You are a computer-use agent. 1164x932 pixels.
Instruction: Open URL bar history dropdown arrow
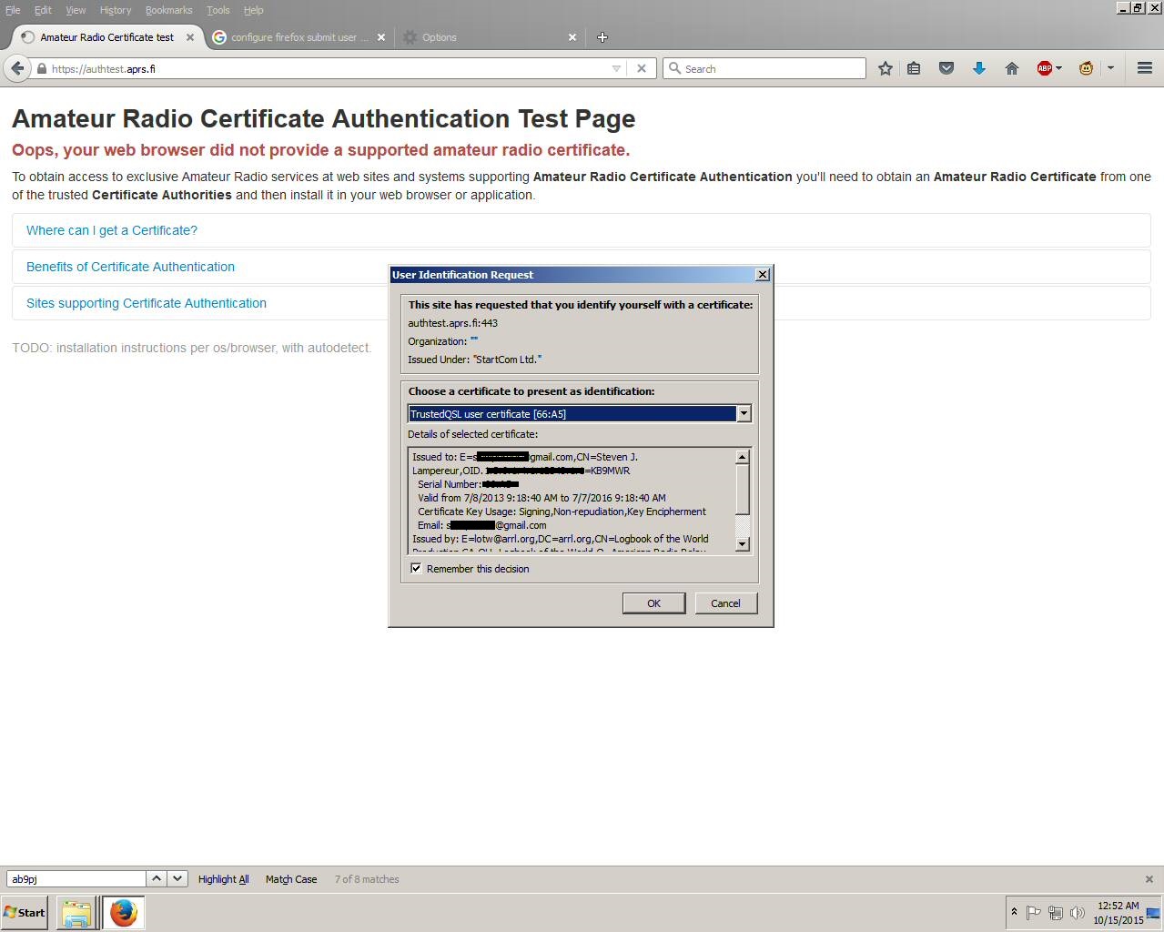click(616, 68)
